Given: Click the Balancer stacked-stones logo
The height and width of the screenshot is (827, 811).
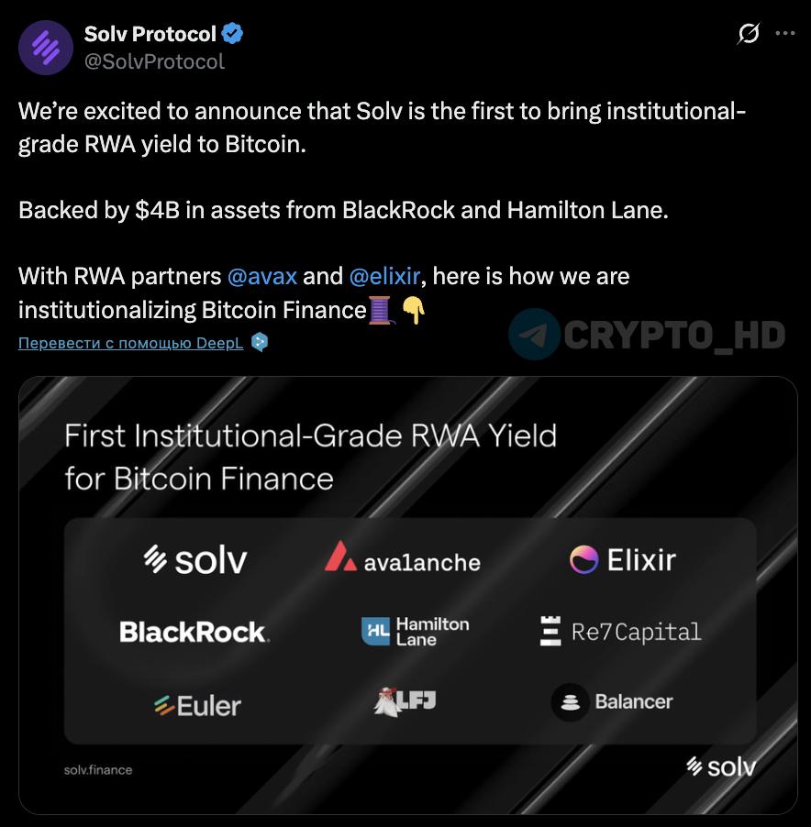Looking at the screenshot, I should pos(570,702).
